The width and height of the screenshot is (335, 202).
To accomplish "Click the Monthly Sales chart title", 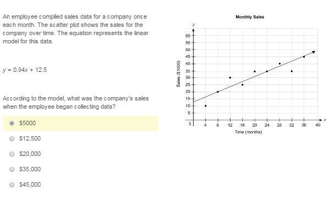I will click(250, 17).
